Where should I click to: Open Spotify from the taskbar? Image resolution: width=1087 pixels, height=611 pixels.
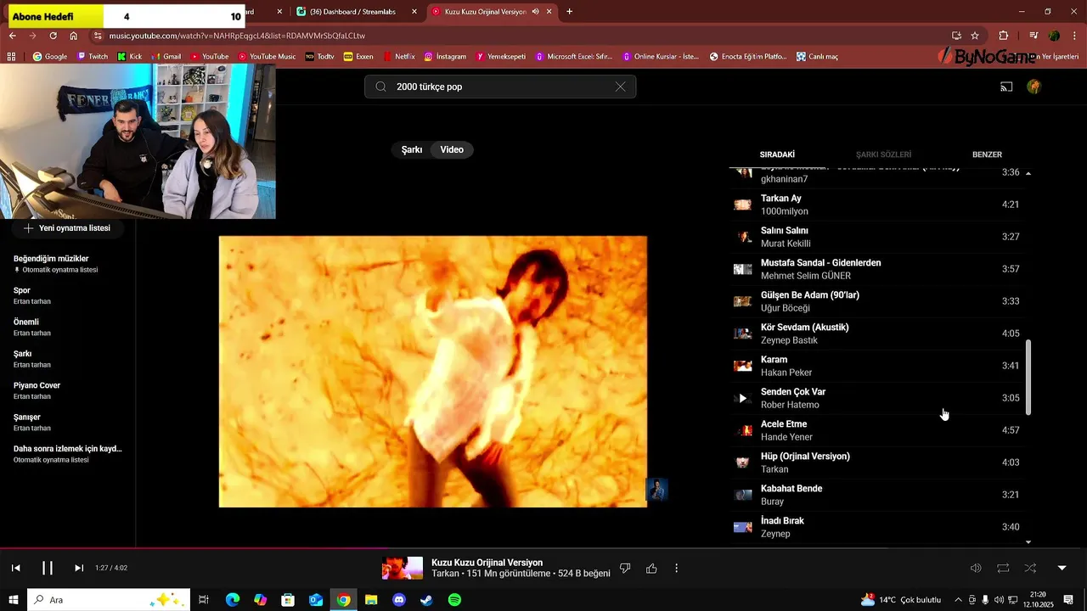tap(454, 600)
